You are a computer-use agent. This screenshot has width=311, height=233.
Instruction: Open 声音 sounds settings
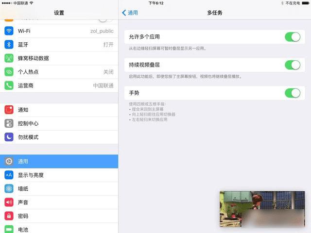pyautogui.click(x=59, y=202)
